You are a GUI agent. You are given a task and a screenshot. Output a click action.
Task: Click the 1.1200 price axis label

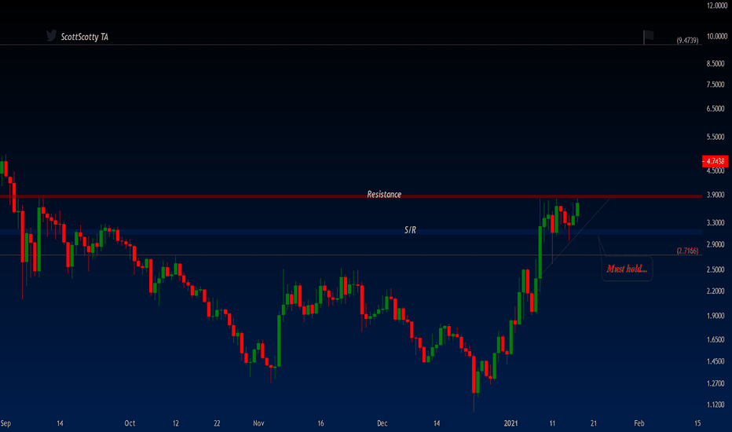tap(716, 405)
